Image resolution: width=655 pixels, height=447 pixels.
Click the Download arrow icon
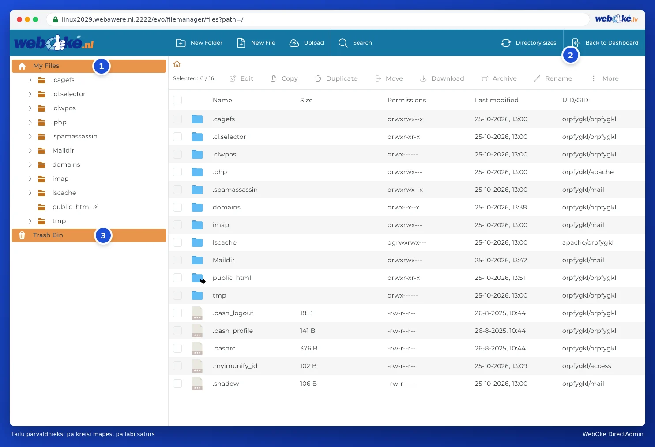(423, 78)
